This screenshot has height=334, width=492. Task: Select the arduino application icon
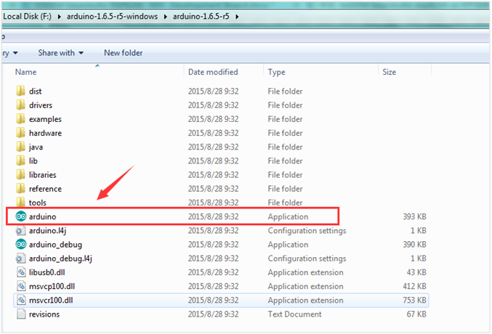pyautogui.click(x=21, y=216)
